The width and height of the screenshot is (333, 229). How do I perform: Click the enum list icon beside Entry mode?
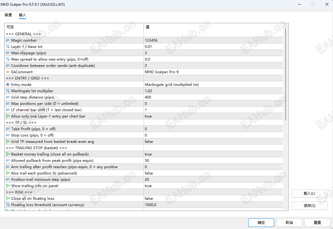coord(8,84)
